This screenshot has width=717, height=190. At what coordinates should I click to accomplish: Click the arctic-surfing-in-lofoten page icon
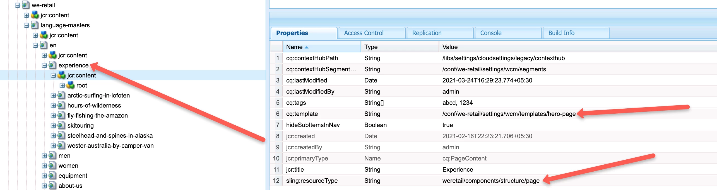[61, 95]
